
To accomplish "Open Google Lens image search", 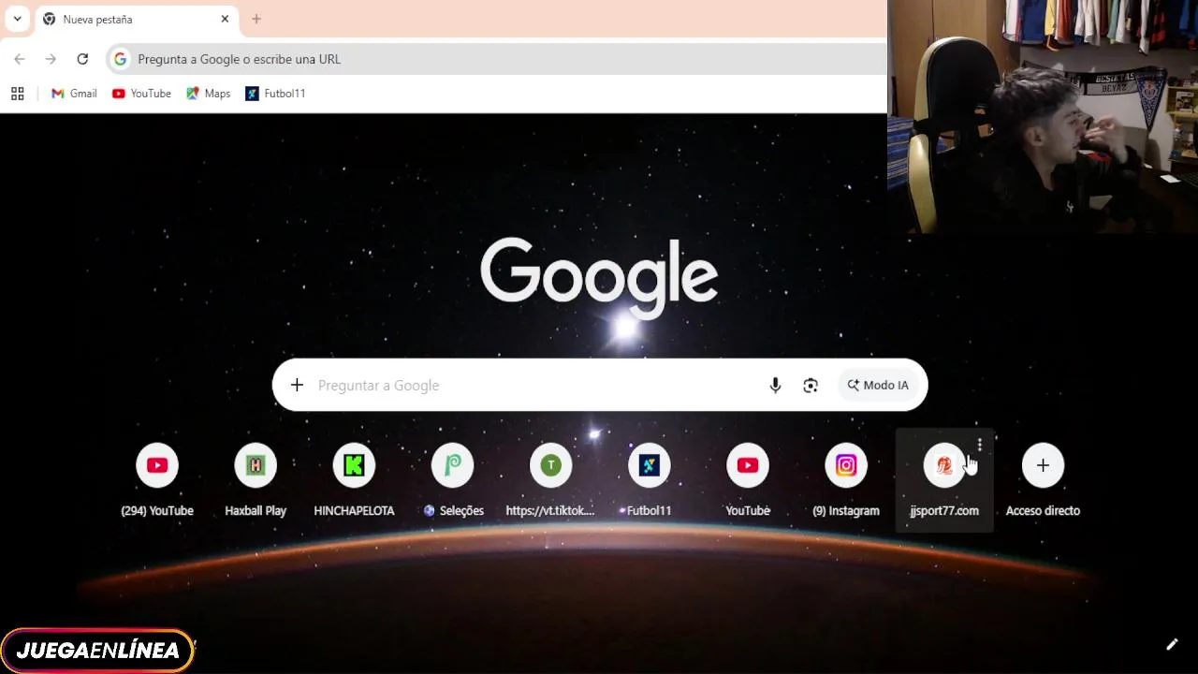I will point(811,385).
